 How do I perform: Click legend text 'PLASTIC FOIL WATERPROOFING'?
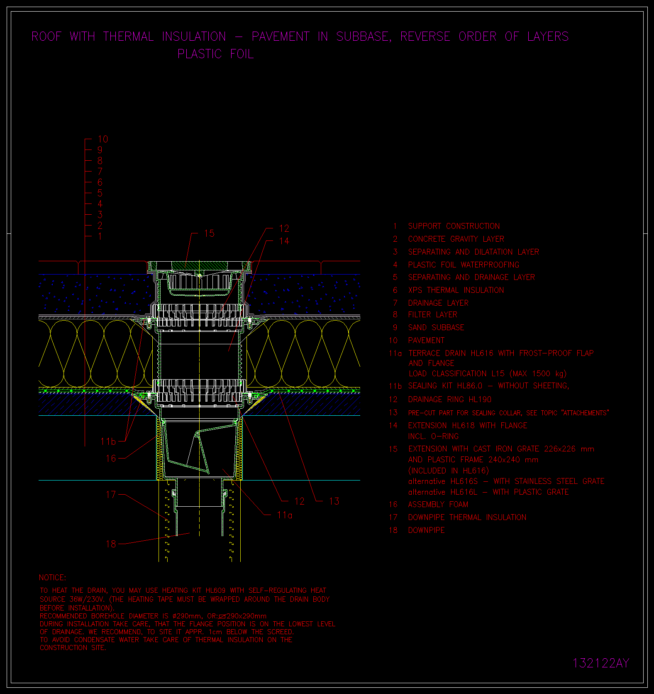pos(464,265)
